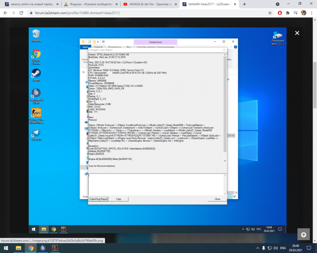
Task: Close the ItsMeWh1skas2517 La2Dream tab
Action: tap(235, 4)
